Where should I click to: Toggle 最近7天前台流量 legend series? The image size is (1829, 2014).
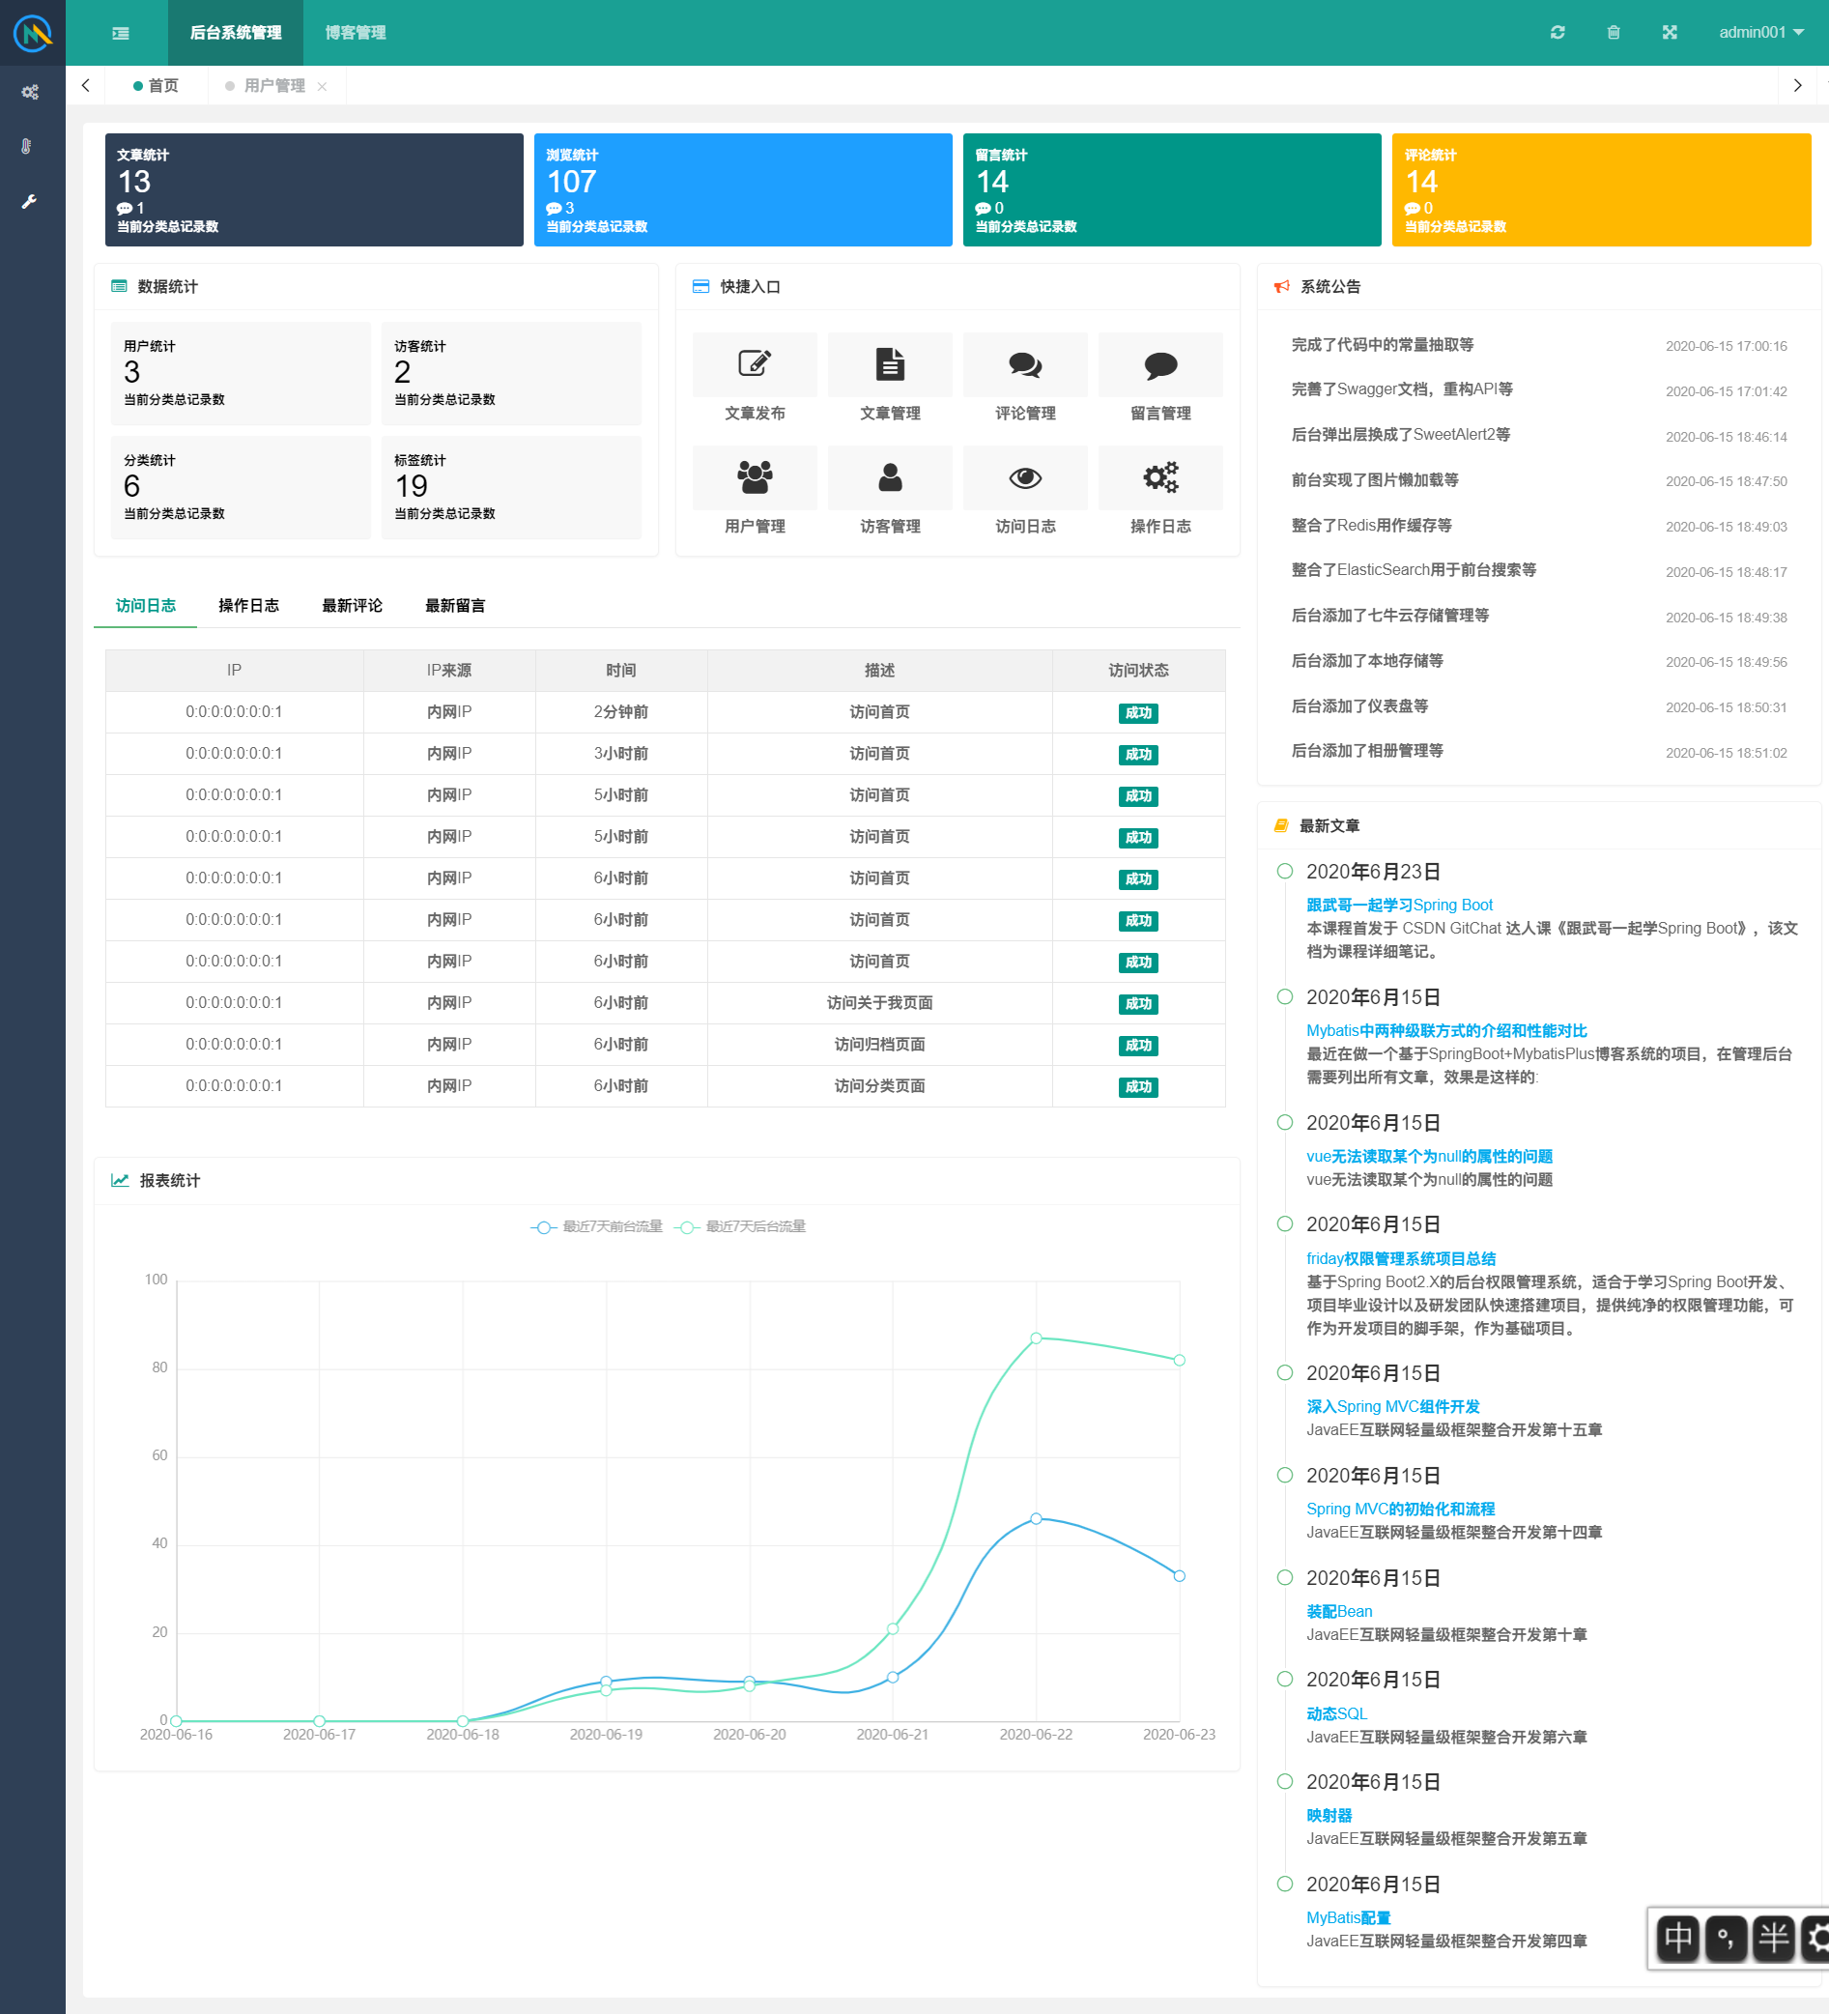[x=596, y=1226]
